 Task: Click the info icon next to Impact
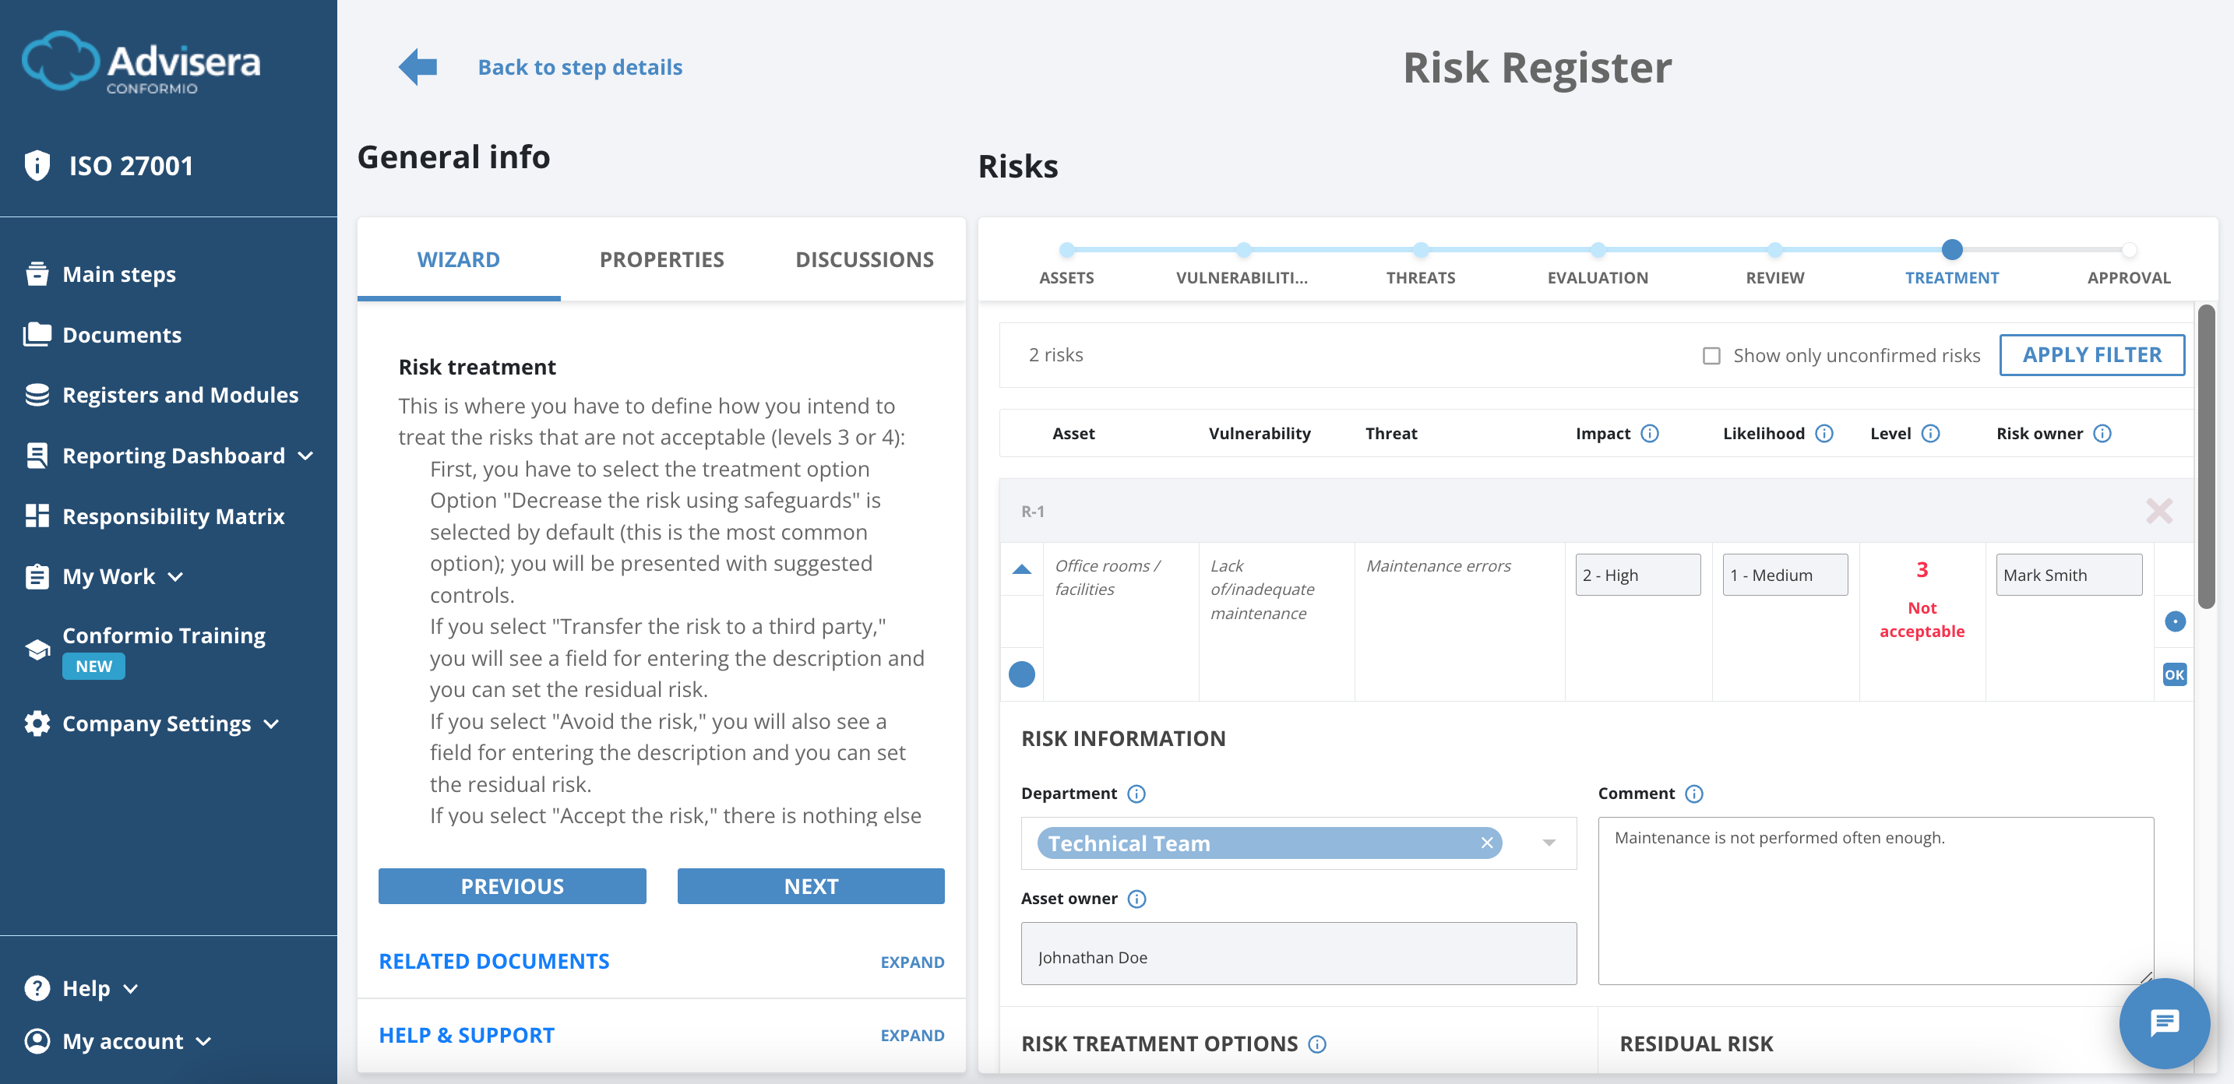(1651, 433)
